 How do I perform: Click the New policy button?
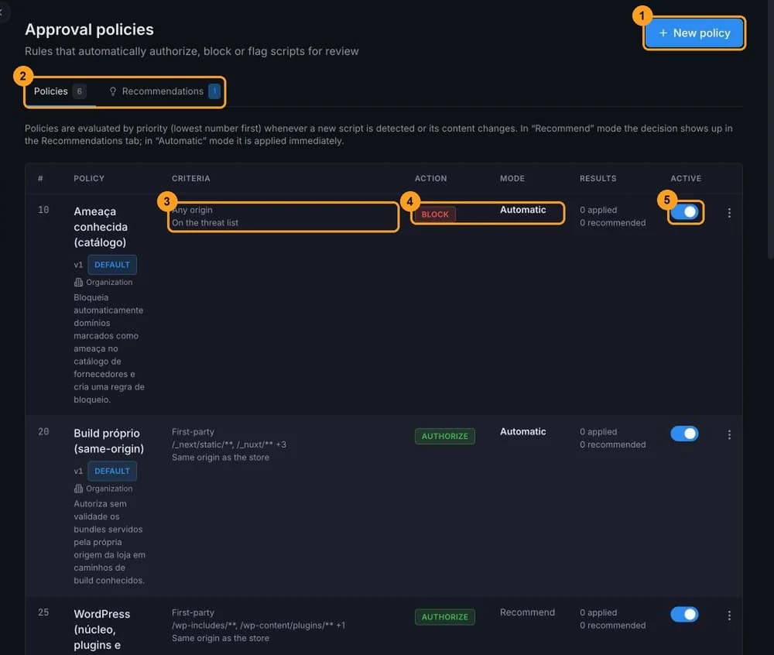pos(694,33)
